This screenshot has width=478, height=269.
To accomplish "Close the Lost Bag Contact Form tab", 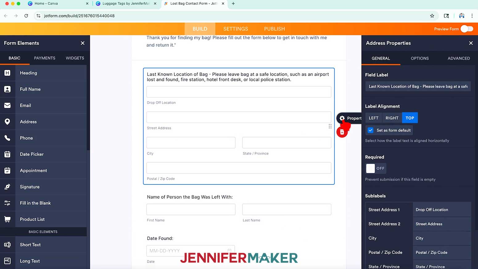I will point(223,3).
